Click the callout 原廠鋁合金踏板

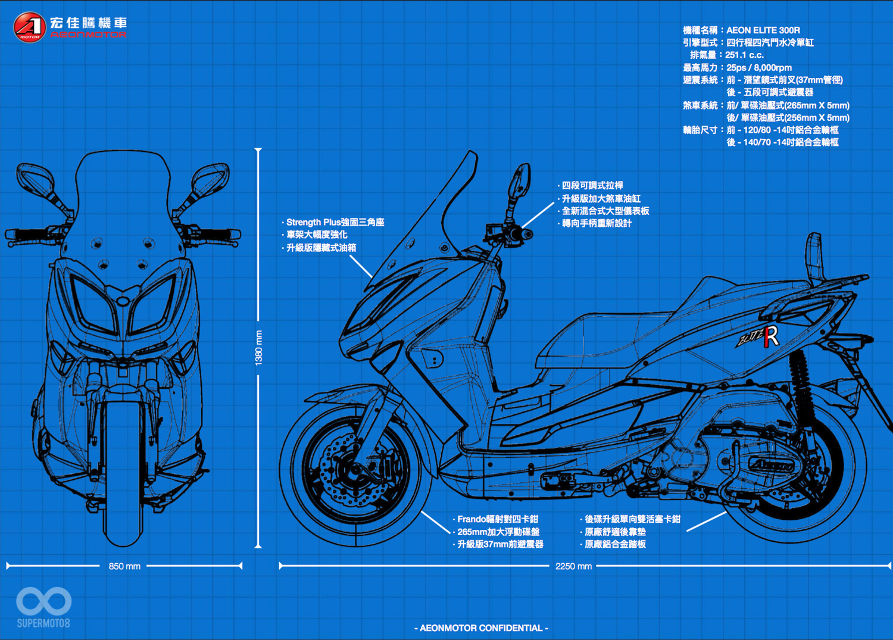(x=613, y=544)
